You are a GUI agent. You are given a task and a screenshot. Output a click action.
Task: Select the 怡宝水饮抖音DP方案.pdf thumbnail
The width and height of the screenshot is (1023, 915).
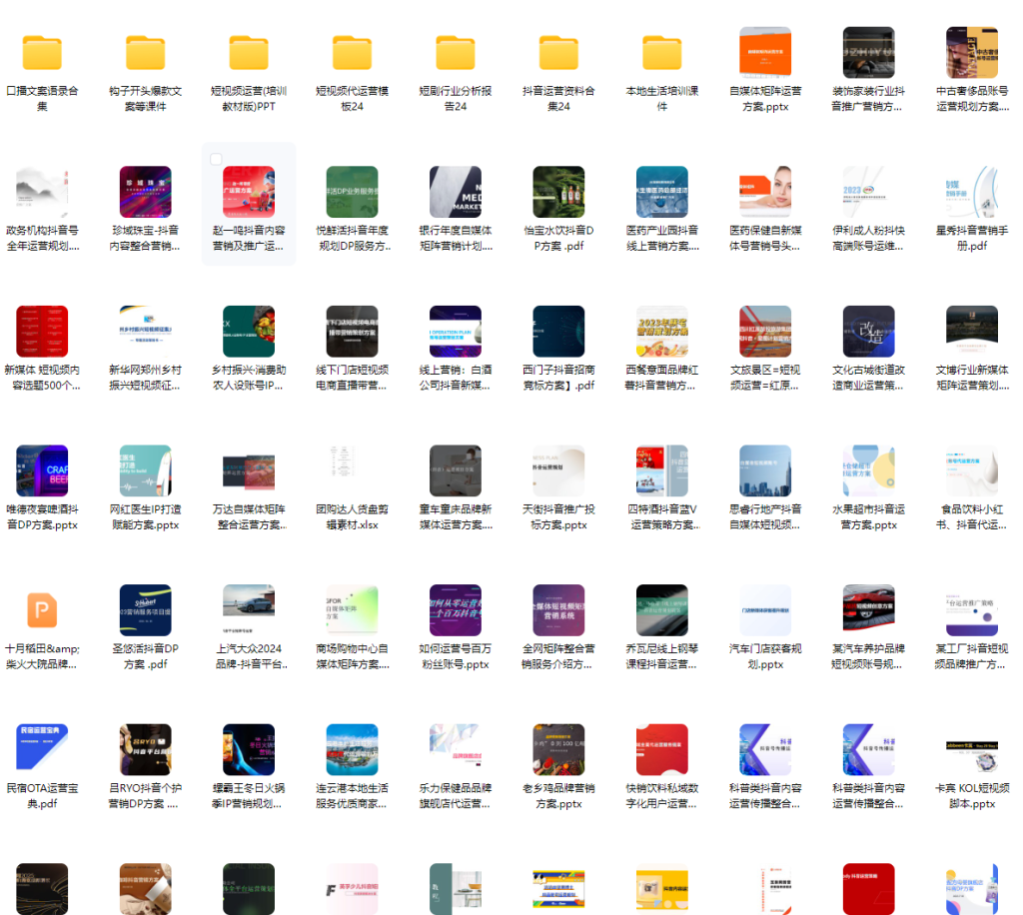559,192
